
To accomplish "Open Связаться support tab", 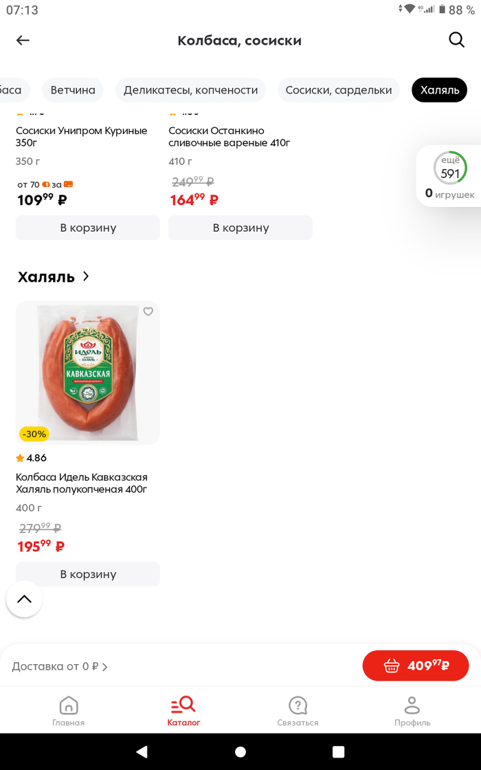I will pyautogui.click(x=298, y=711).
